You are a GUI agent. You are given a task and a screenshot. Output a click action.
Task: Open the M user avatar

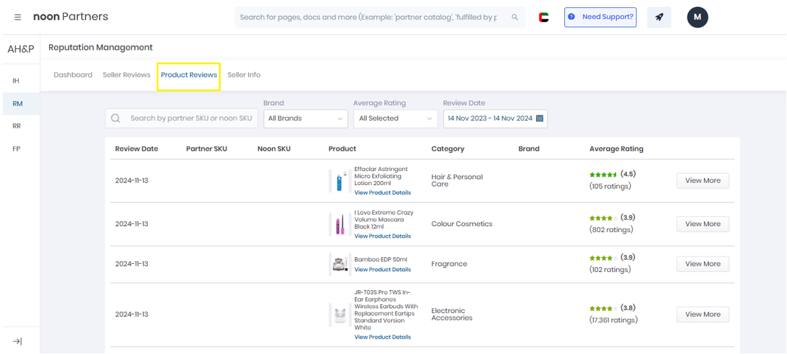(697, 17)
